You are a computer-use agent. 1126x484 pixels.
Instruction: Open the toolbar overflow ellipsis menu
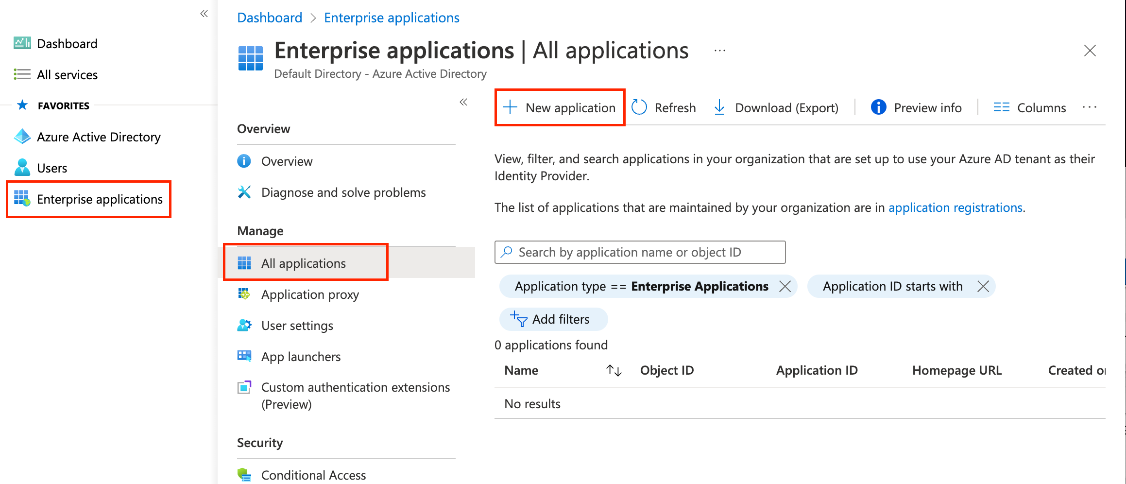(x=1090, y=107)
